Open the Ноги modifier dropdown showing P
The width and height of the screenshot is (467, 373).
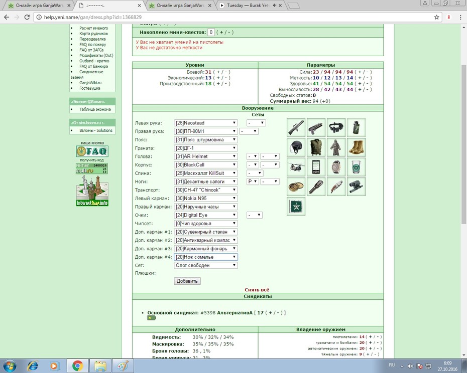[253, 181]
